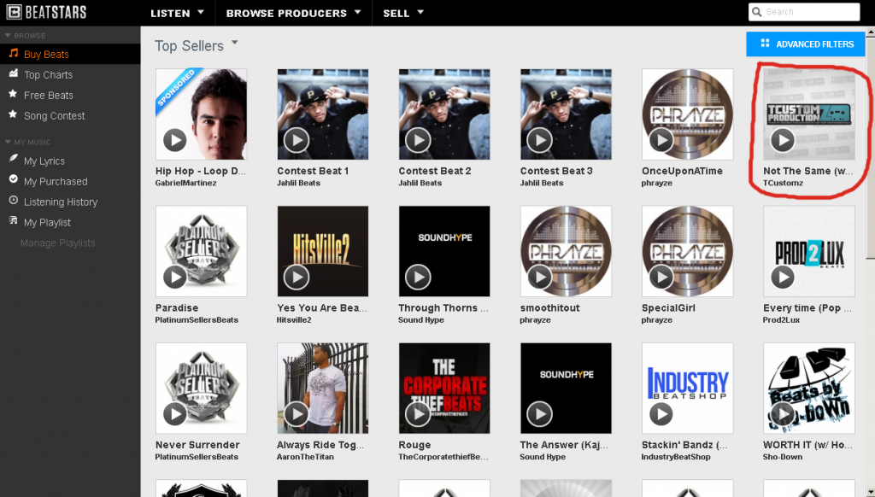Click the BeatStars logo
This screenshot has height=497, width=875.
click(x=46, y=12)
